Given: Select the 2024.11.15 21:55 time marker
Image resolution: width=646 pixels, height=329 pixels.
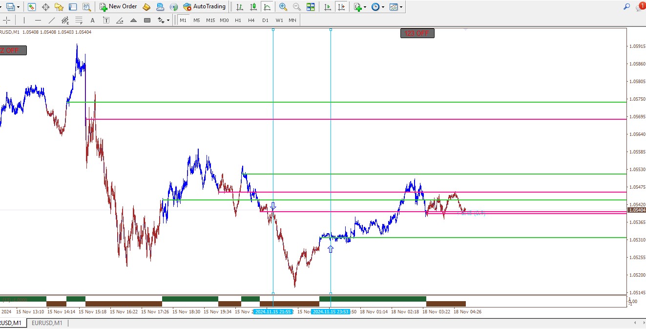Looking at the screenshot, I should [x=273, y=311].
